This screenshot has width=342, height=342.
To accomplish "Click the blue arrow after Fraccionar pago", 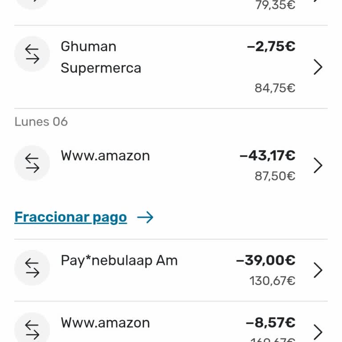I will tap(145, 217).
